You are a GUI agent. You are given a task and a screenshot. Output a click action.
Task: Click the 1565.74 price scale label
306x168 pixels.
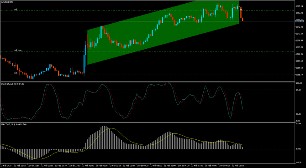(x=298, y=75)
